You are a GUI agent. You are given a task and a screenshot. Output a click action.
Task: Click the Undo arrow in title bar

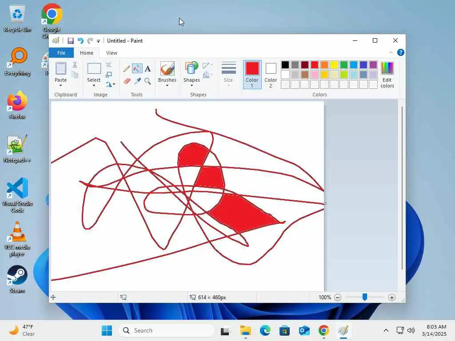tap(80, 41)
